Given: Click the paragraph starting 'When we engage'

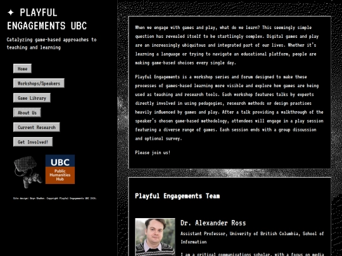Looking at the screenshot, I should 227,46.
